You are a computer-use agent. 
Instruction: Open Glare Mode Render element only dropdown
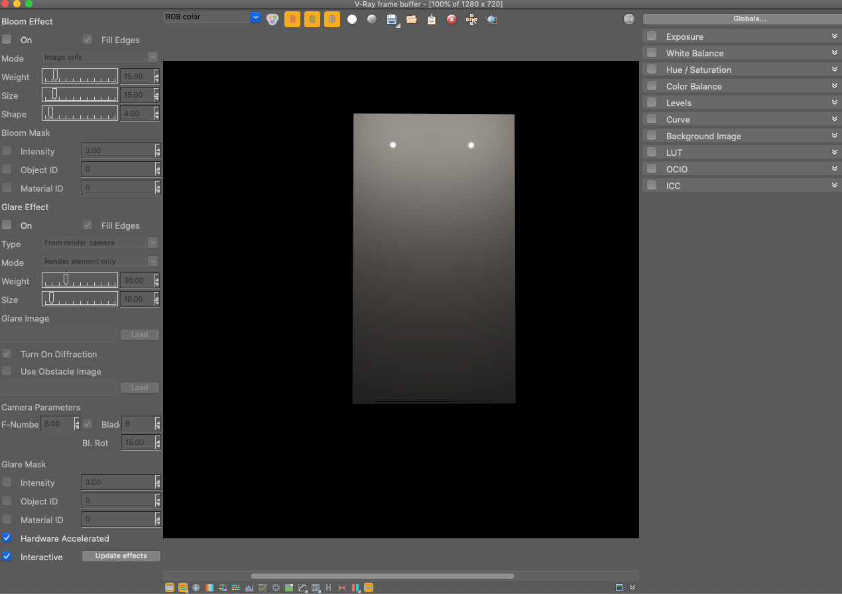pyautogui.click(x=100, y=261)
